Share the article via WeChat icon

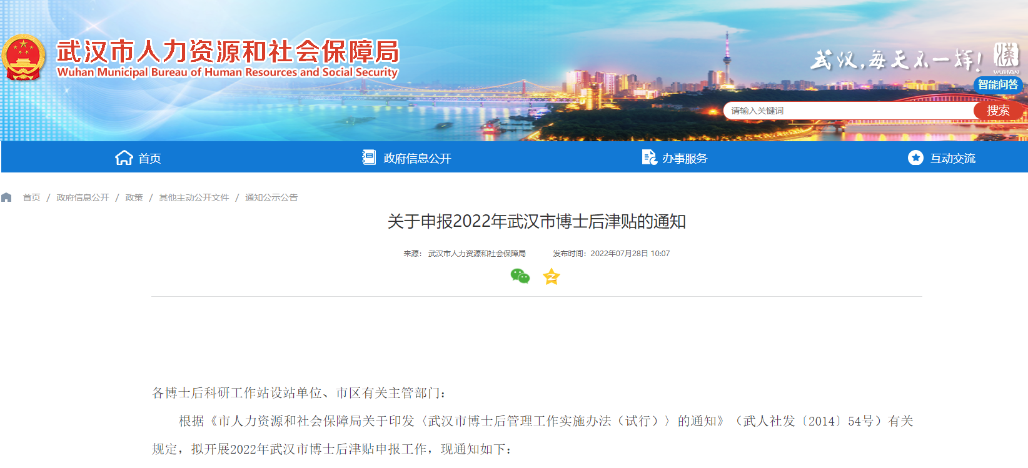520,276
